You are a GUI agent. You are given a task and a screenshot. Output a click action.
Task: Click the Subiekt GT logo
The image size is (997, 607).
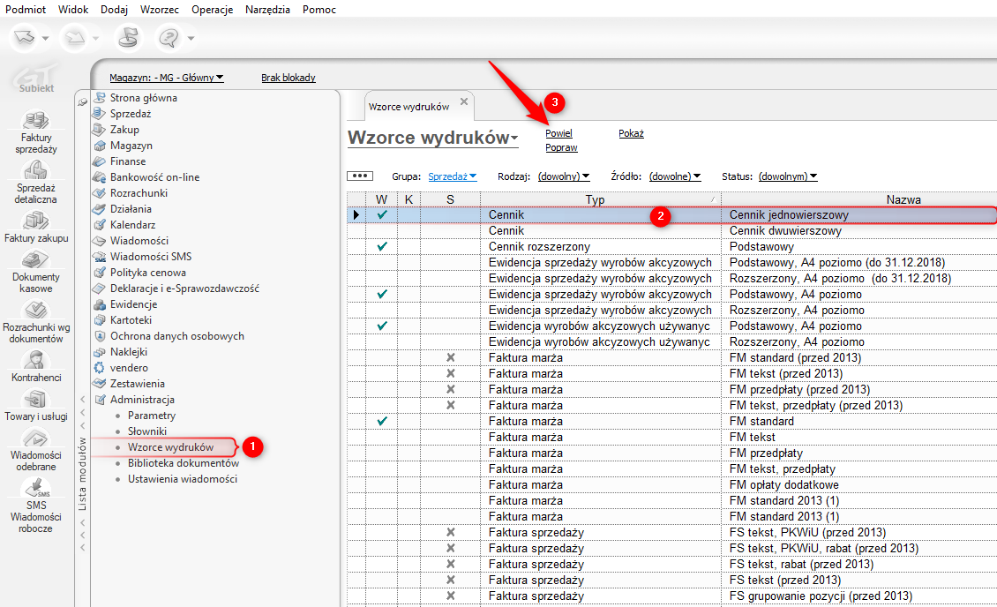[x=36, y=79]
